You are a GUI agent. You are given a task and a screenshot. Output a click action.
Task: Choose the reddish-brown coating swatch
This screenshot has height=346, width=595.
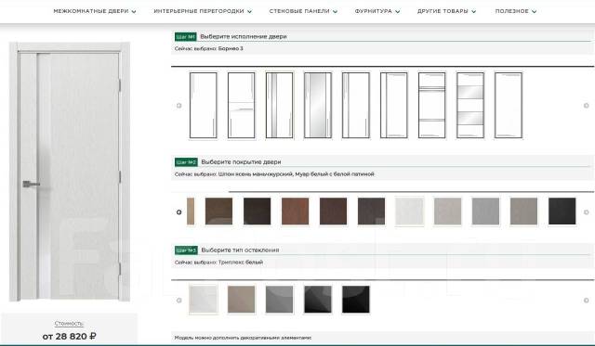click(296, 211)
